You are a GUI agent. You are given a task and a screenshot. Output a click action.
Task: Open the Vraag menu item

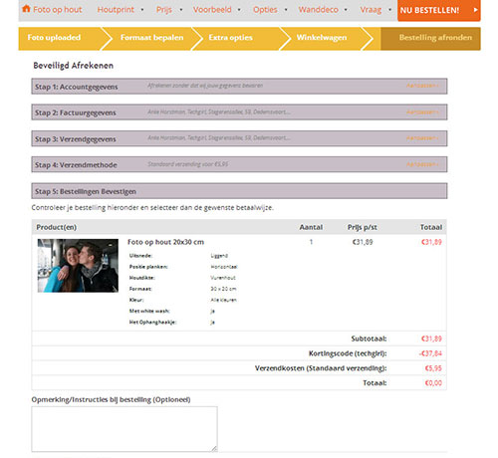tap(371, 10)
